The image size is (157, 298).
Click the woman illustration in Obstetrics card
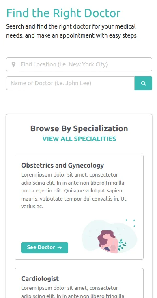(108, 241)
